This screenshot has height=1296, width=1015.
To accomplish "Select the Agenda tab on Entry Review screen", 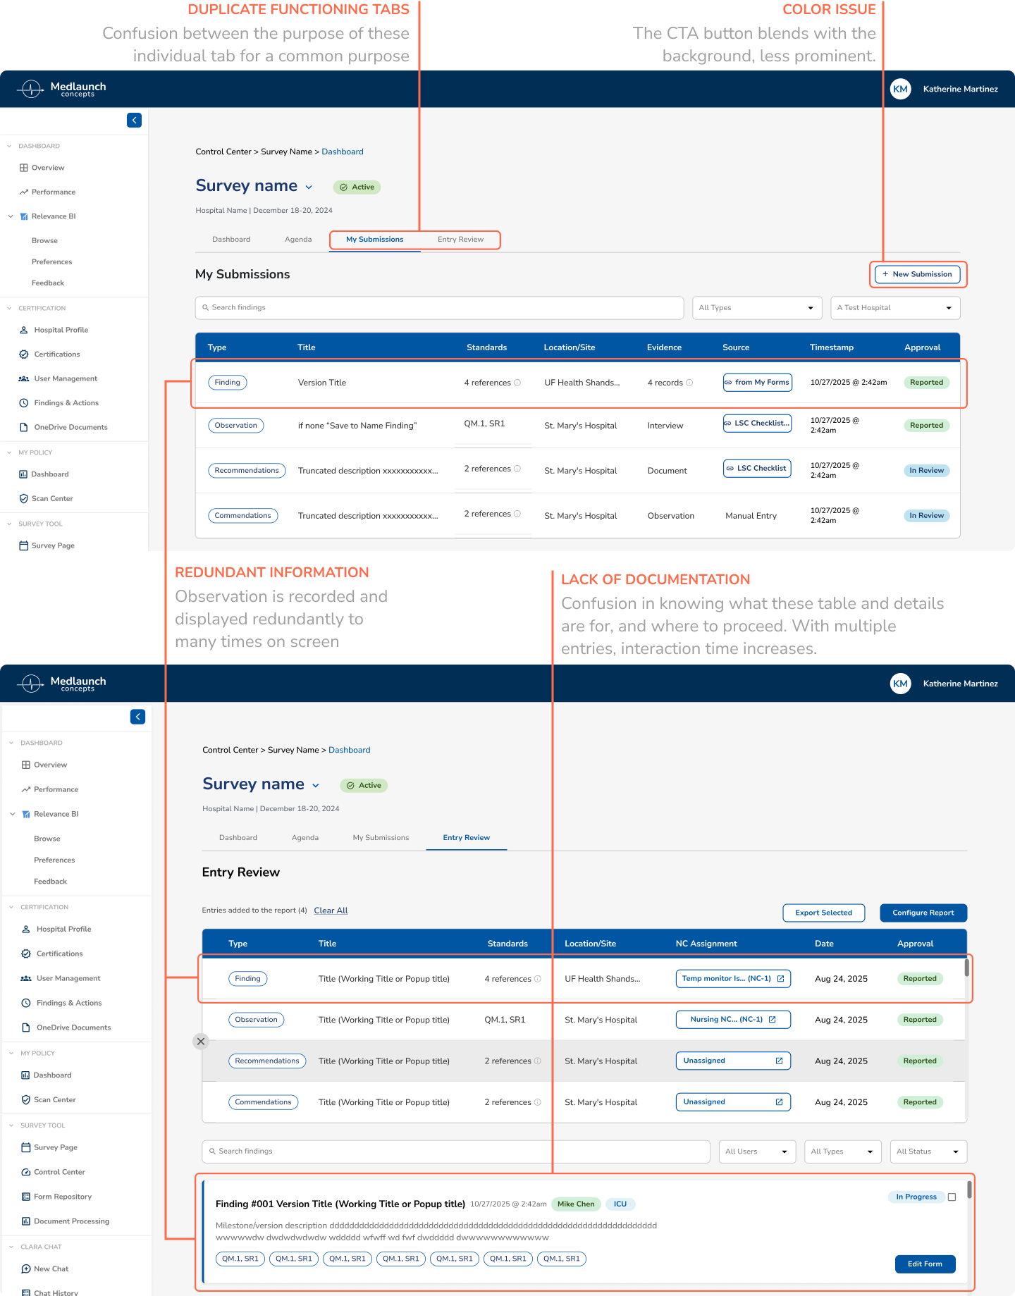I will 305,838.
